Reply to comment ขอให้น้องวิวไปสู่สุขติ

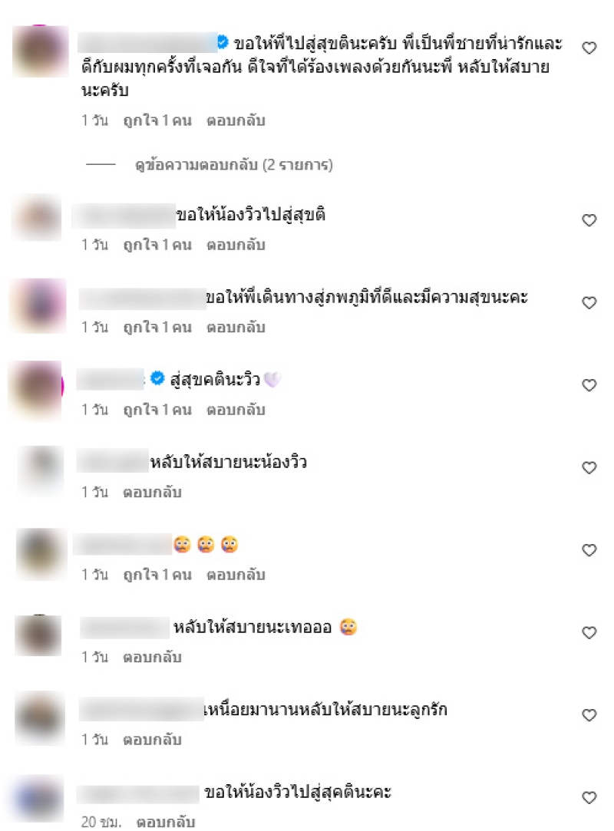(236, 245)
